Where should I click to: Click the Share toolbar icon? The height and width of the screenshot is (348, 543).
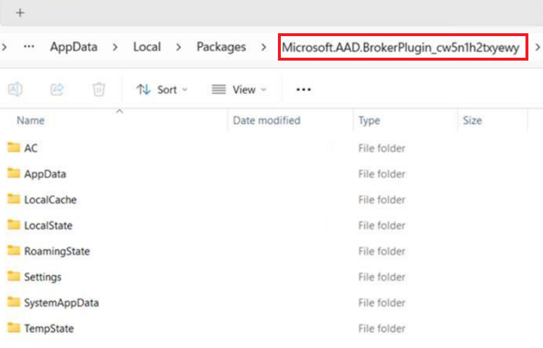[x=57, y=90]
